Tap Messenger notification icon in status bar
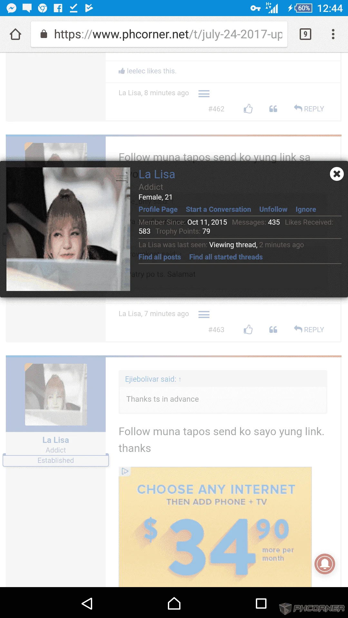Image resolution: width=348 pixels, height=618 pixels. tap(12, 8)
